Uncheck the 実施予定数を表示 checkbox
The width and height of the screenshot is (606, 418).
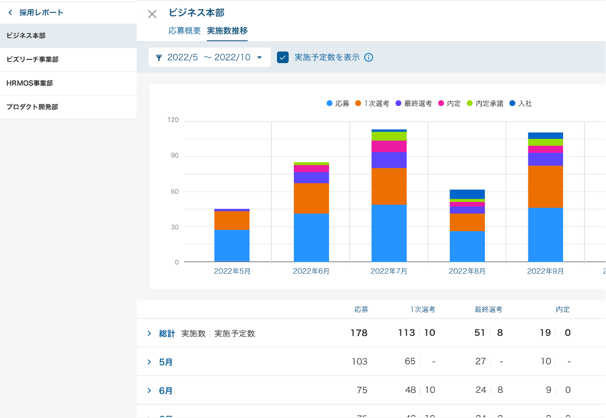pyautogui.click(x=283, y=58)
